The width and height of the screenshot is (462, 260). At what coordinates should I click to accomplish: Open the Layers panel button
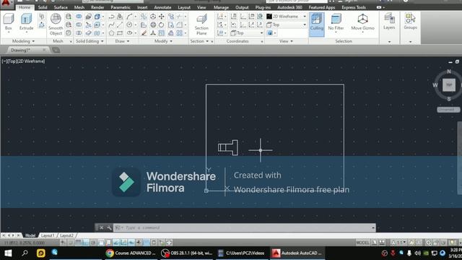tap(389, 22)
